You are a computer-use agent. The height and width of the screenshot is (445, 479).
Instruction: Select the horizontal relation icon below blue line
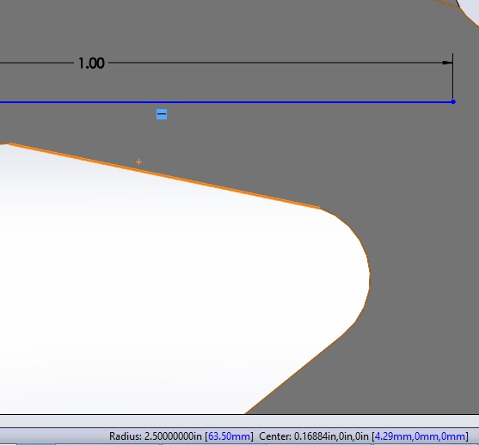point(162,114)
